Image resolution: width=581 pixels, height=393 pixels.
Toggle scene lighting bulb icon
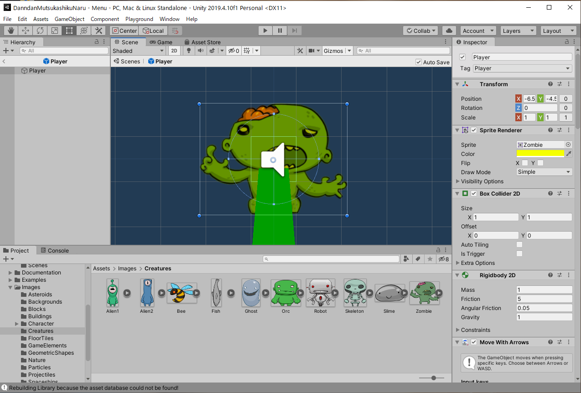click(x=189, y=51)
